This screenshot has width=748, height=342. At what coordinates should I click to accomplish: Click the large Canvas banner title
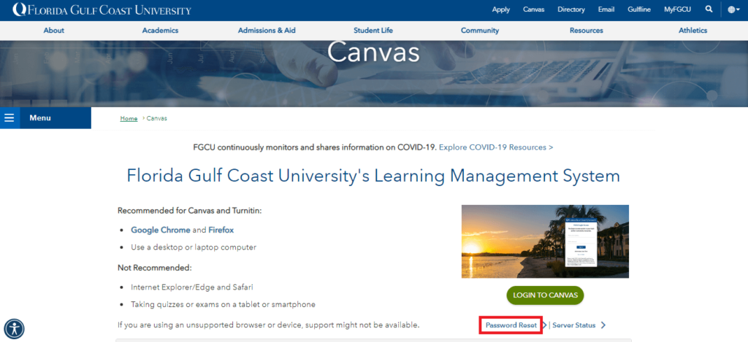click(373, 52)
